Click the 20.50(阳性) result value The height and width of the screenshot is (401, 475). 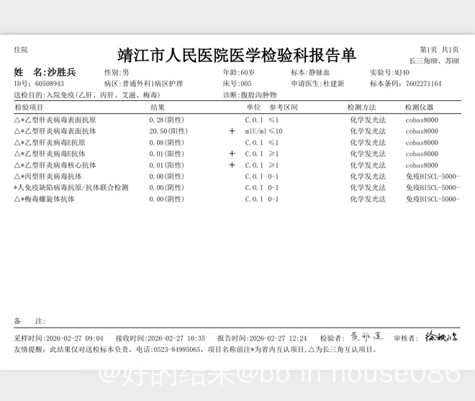[168, 131]
